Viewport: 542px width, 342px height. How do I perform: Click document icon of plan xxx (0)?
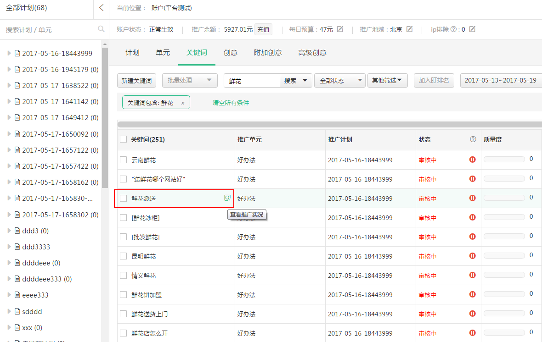coord(17,327)
